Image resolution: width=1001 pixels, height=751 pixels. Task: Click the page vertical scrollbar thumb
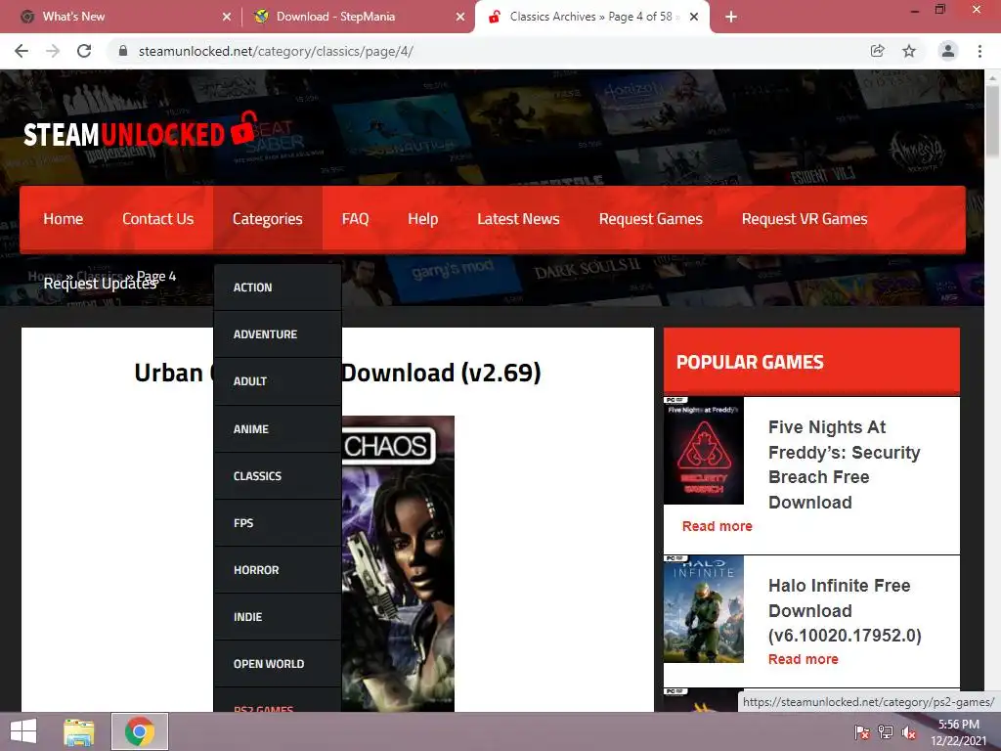tap(992, 120)
